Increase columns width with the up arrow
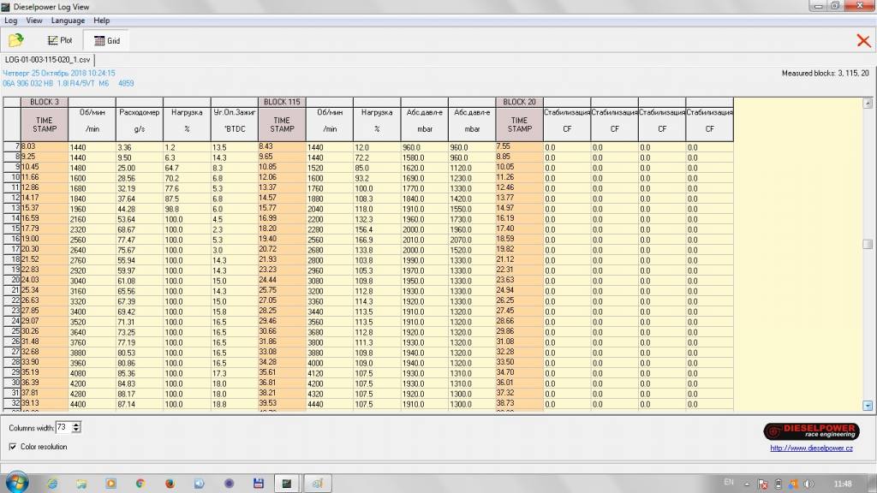Screen dimensions: 877x493 point(77,424)
